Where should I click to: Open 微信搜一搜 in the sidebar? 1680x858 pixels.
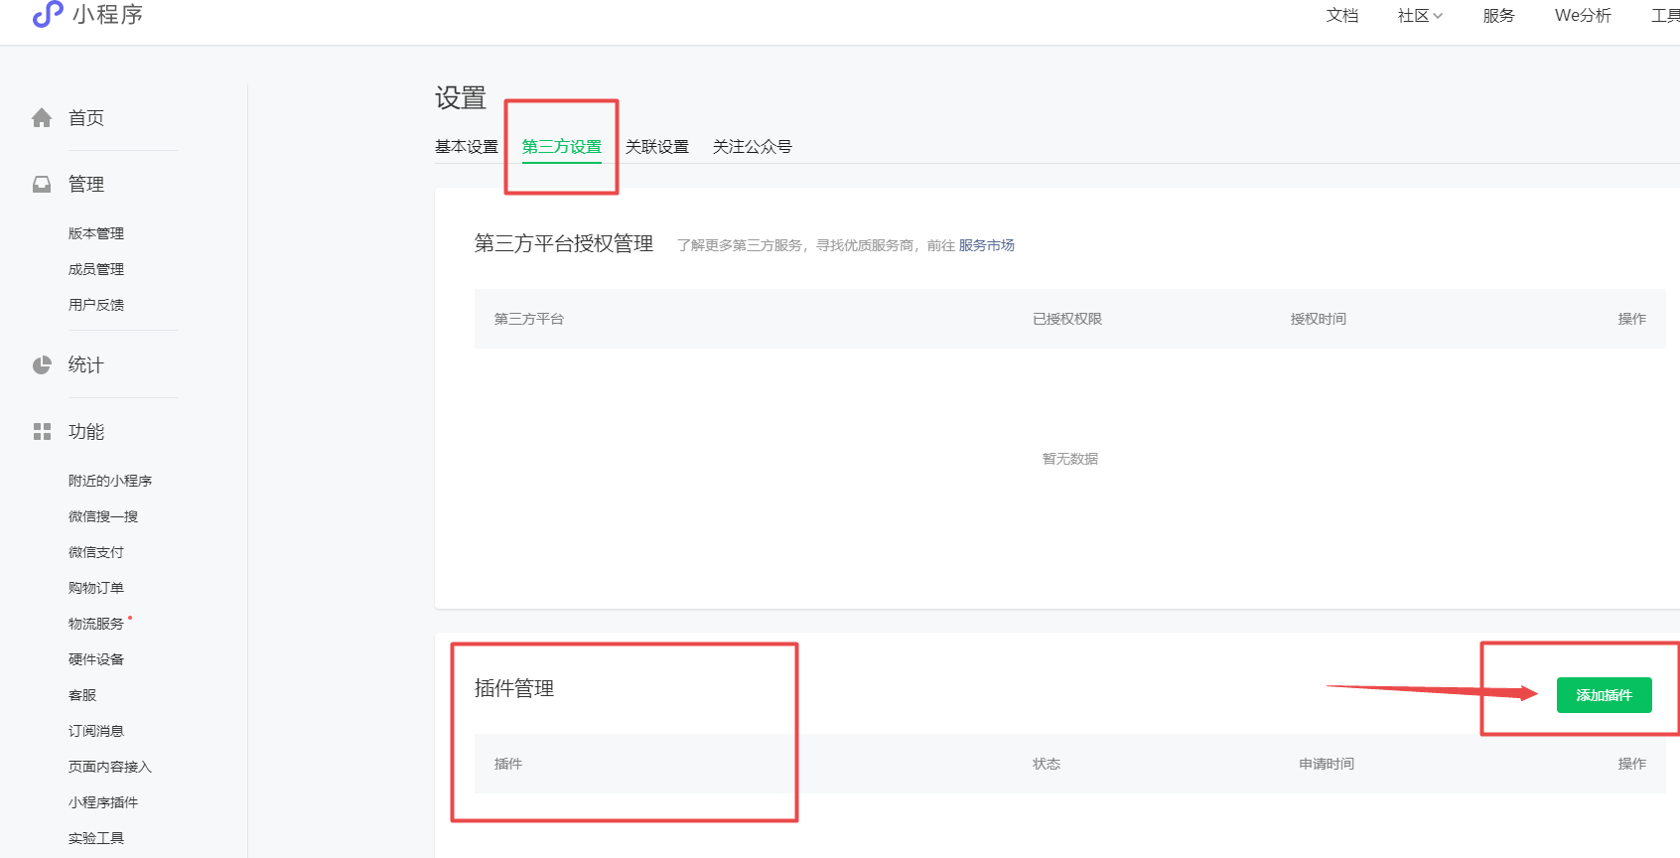coord(103,516)
